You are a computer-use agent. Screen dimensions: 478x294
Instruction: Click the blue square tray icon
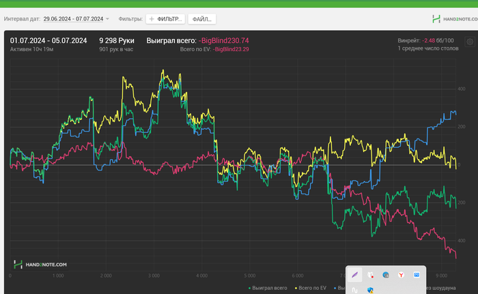pos(417,275)
